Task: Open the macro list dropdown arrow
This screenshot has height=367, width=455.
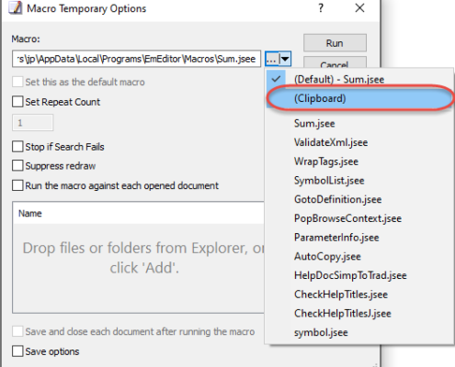Action: coord(285,59)
